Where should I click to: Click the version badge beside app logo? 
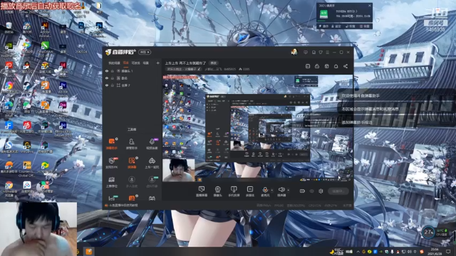145,52
